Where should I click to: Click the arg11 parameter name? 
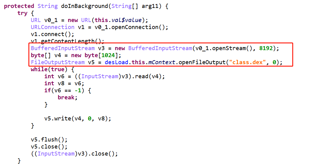(x=150, y=6)
